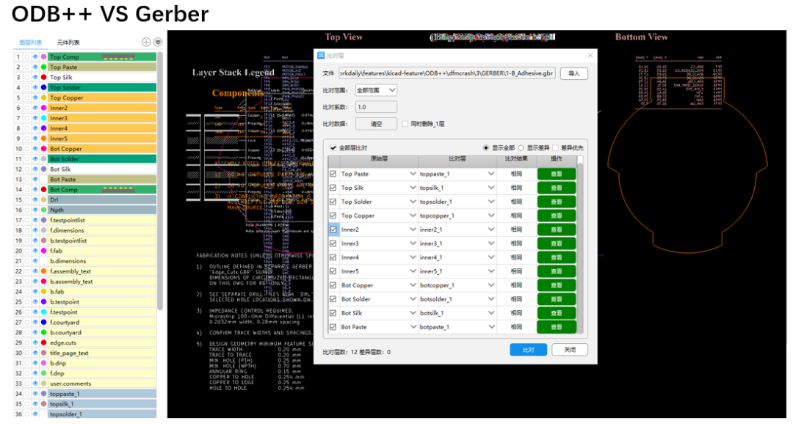
Task: Check the 全部层比对 checkbox
Action: pos(333,148)
